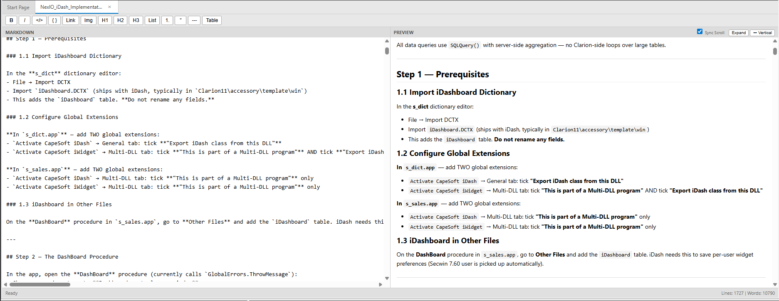Insert a table with the Table button
This screenshot has width=779, height=301.
click(212, 20)
